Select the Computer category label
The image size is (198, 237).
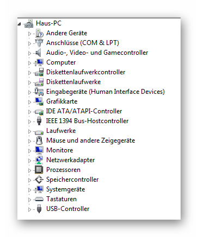(x=61, y=62)
